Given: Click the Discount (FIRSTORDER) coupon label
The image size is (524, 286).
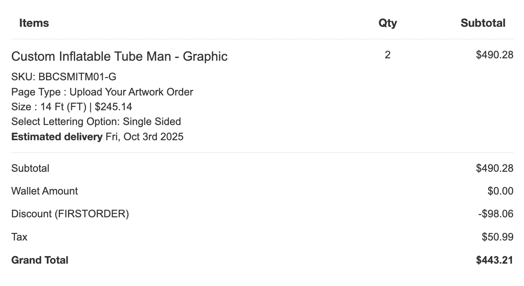Looking at the screenshot, I should click(70, 214).
